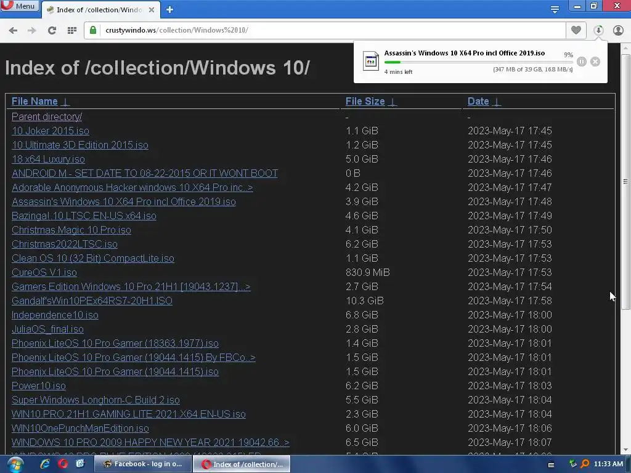Launch Internet Explorer from taskbar

click(x=45, y=464)
